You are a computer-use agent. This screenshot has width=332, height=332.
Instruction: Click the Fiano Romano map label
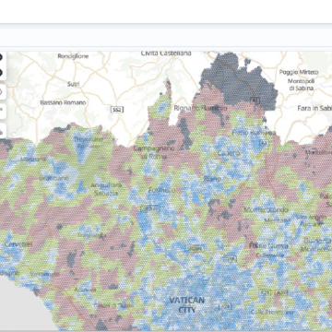254,133
